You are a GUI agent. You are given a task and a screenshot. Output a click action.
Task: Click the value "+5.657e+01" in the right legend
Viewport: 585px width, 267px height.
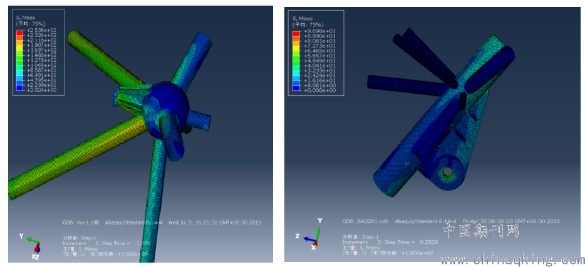(319, 56)
